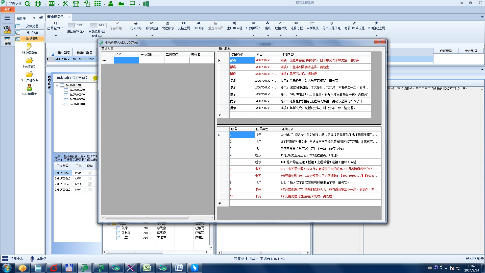Select 数据管理 in the sidebar
The image size is (485, 273).
tap(32, 39)
